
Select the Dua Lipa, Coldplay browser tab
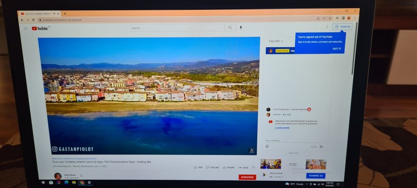coord(40,14)
